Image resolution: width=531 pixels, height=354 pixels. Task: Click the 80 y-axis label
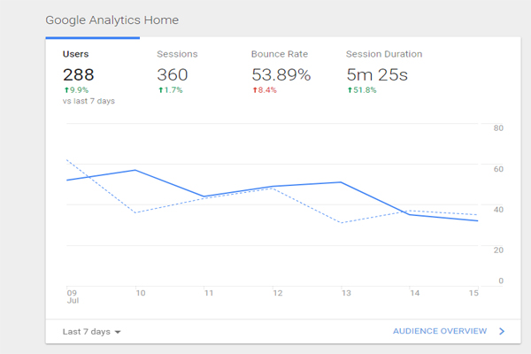[498, 128]
